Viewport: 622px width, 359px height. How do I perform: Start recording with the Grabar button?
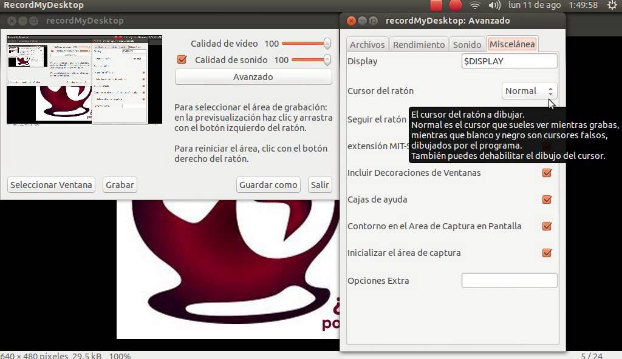[120, 184]
